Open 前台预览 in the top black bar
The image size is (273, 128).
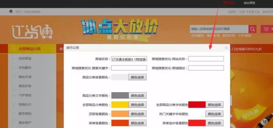click(x=249, y=3)
